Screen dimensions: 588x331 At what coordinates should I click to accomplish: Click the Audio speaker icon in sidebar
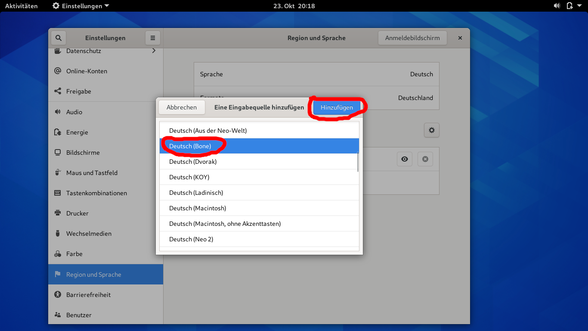click(58, 112)
